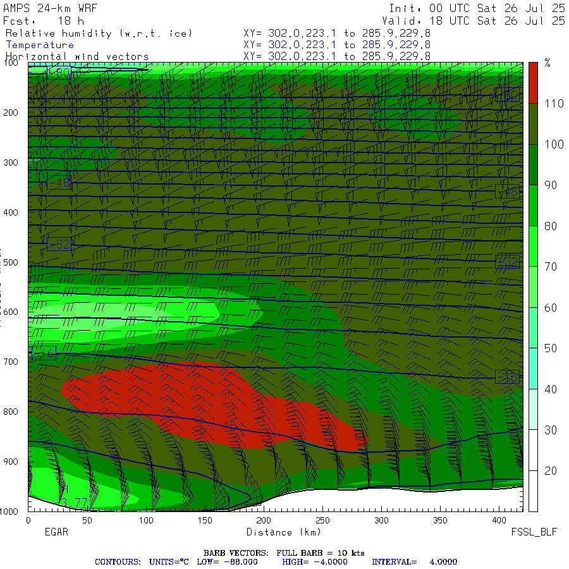569x569 pixels.
Task: Click the right-side '-16' temperature contour label
Action: 507,377
